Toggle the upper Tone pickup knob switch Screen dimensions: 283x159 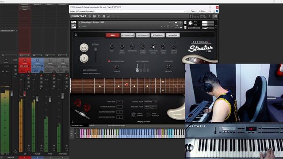coord(84,48)
